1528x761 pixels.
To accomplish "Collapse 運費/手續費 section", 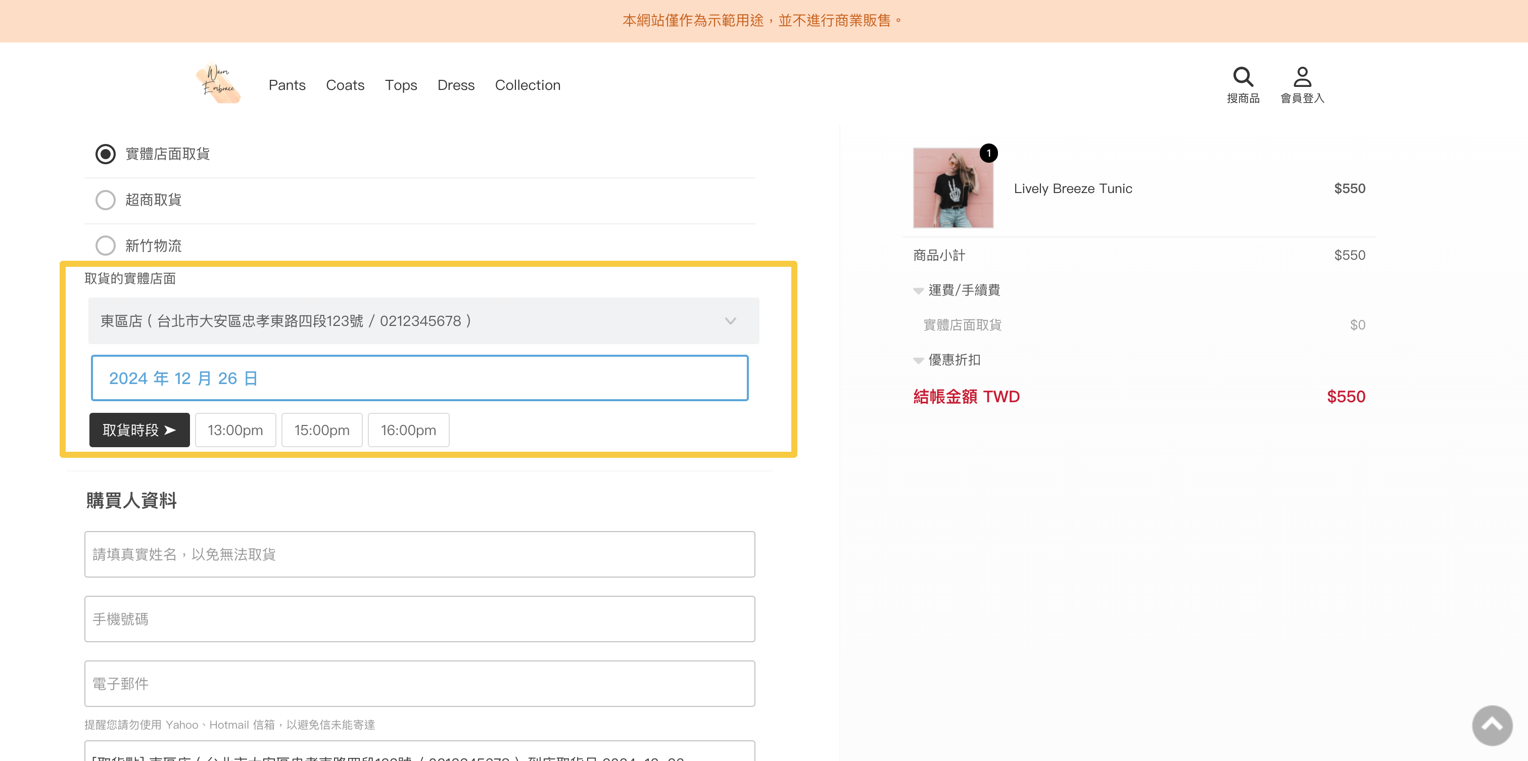I will 918,291.
